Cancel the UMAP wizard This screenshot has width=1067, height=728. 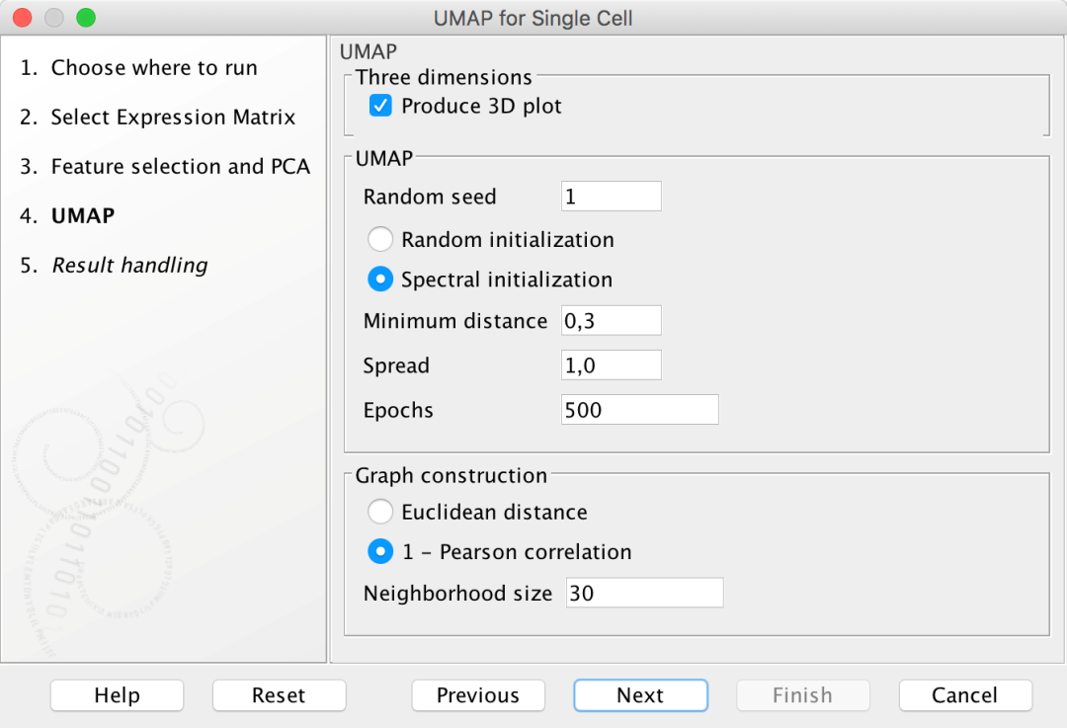pyautogui.click(x=964, y=695)
